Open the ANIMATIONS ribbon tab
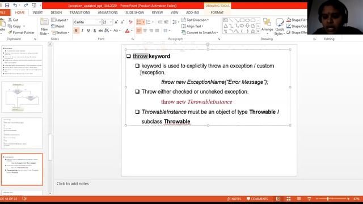 (108, 12)
